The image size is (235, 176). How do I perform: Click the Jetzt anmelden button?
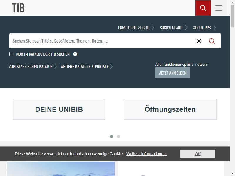(173, 73)
